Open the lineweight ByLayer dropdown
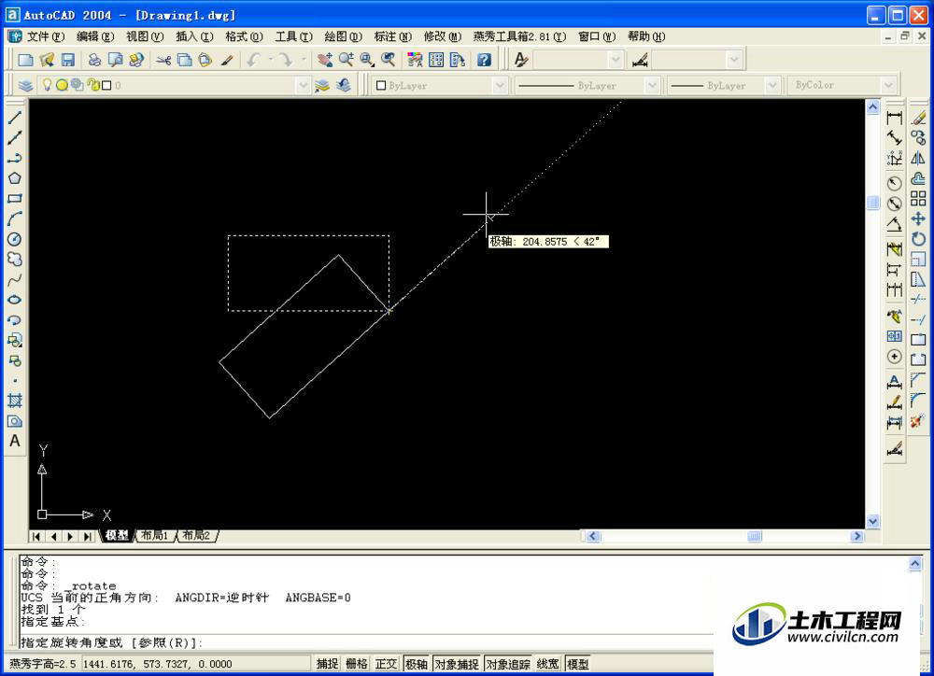Screen dimensions: 934x676 click(772, 85)
